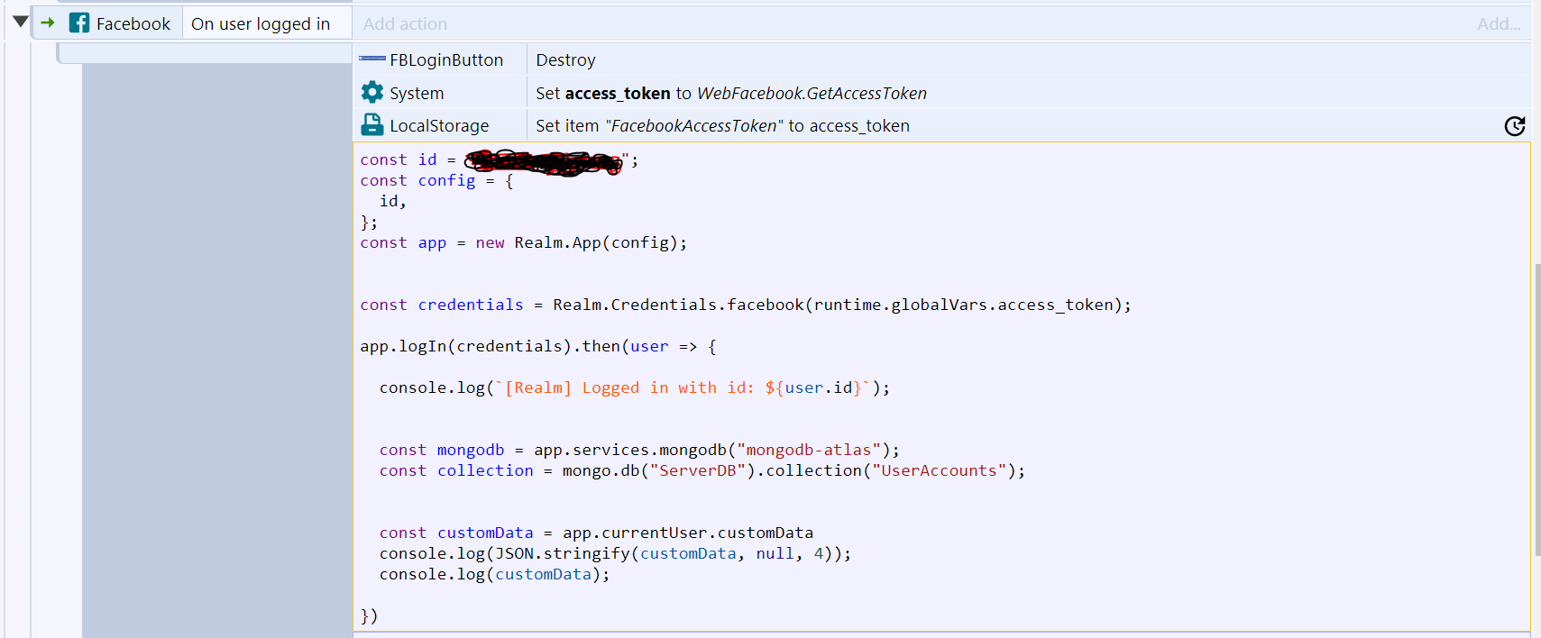1541x638 pixels.
Task: Click the 'const customData' code line
Action: pos(596,533)
